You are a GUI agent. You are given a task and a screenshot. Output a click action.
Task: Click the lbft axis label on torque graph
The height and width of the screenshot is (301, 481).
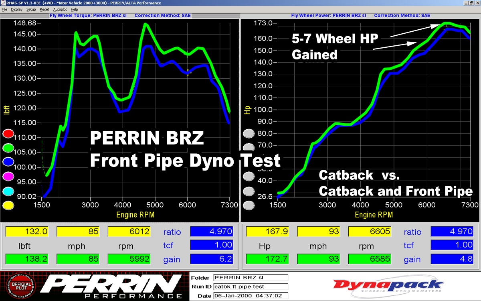point(6,110)
